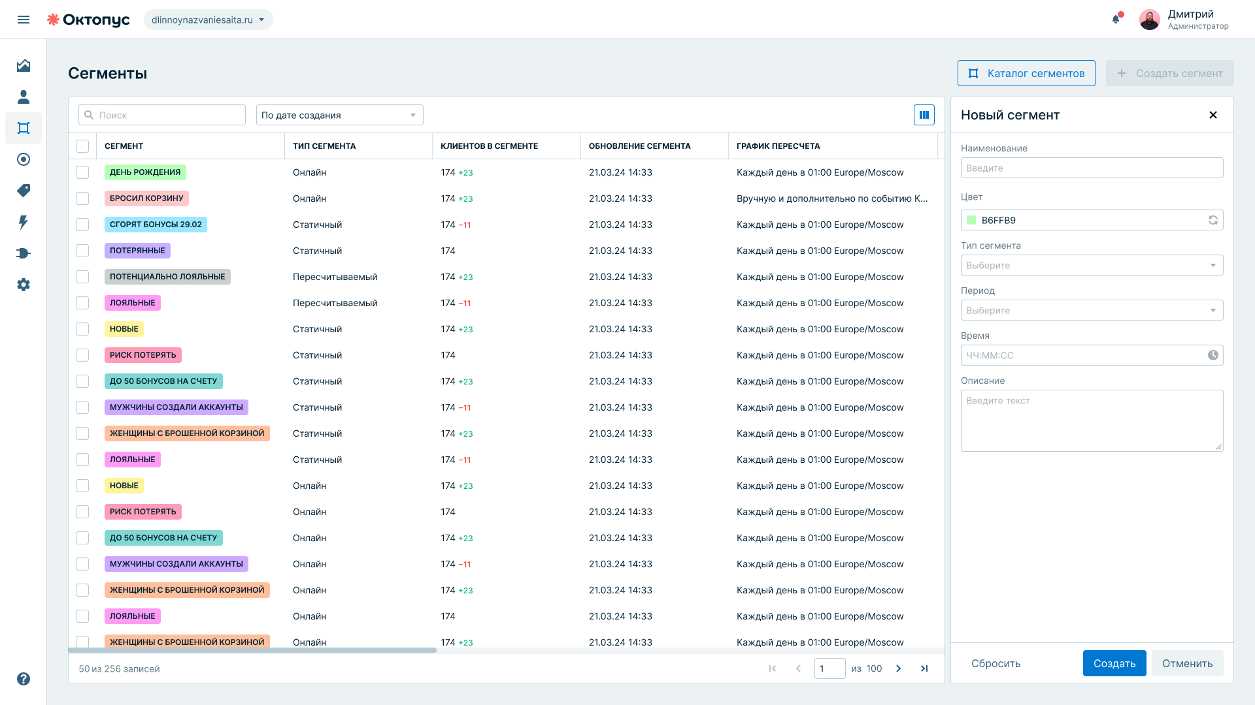Click the green B6FFB9 color swatch

point(971,220)
